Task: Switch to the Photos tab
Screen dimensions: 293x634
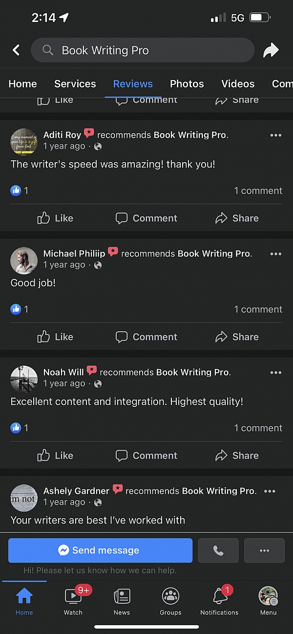Action: [x=187, y=84]
